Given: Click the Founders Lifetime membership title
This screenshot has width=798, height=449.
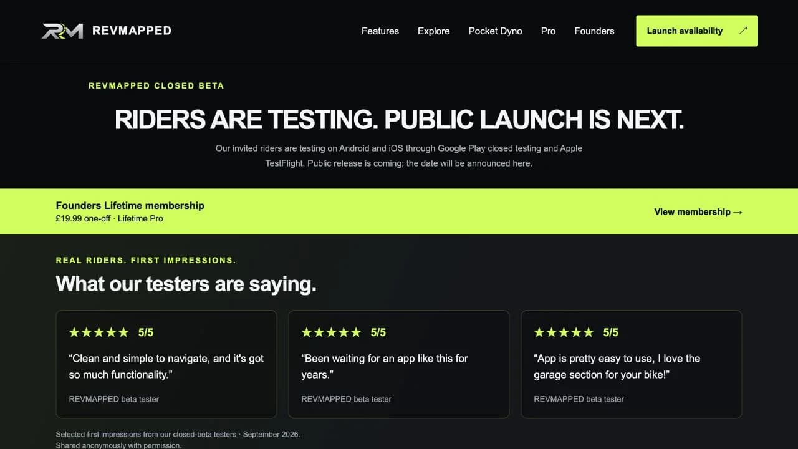Looking at the screenshot, I should pyautogui.click(x=130, y=205).
